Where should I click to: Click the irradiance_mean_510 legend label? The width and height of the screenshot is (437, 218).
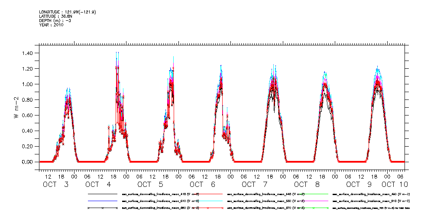(161, 201)
